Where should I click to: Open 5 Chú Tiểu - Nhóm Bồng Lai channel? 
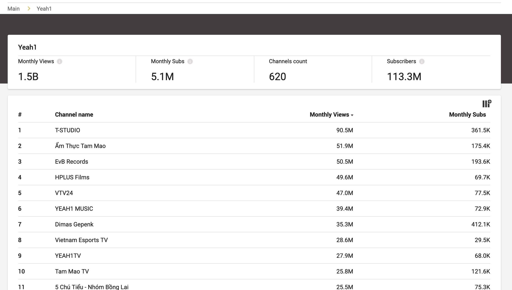92,287
